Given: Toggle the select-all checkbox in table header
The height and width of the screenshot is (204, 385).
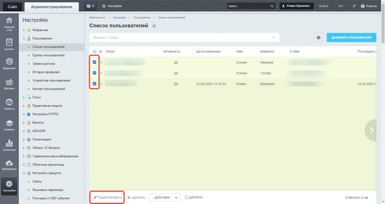Looking at the screenshot, I should click(94, 52).
